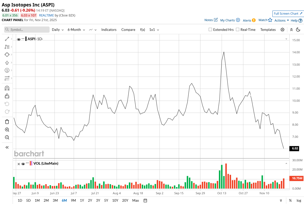Zoom out with the magnifier minus icon

[x=7, y=137]
